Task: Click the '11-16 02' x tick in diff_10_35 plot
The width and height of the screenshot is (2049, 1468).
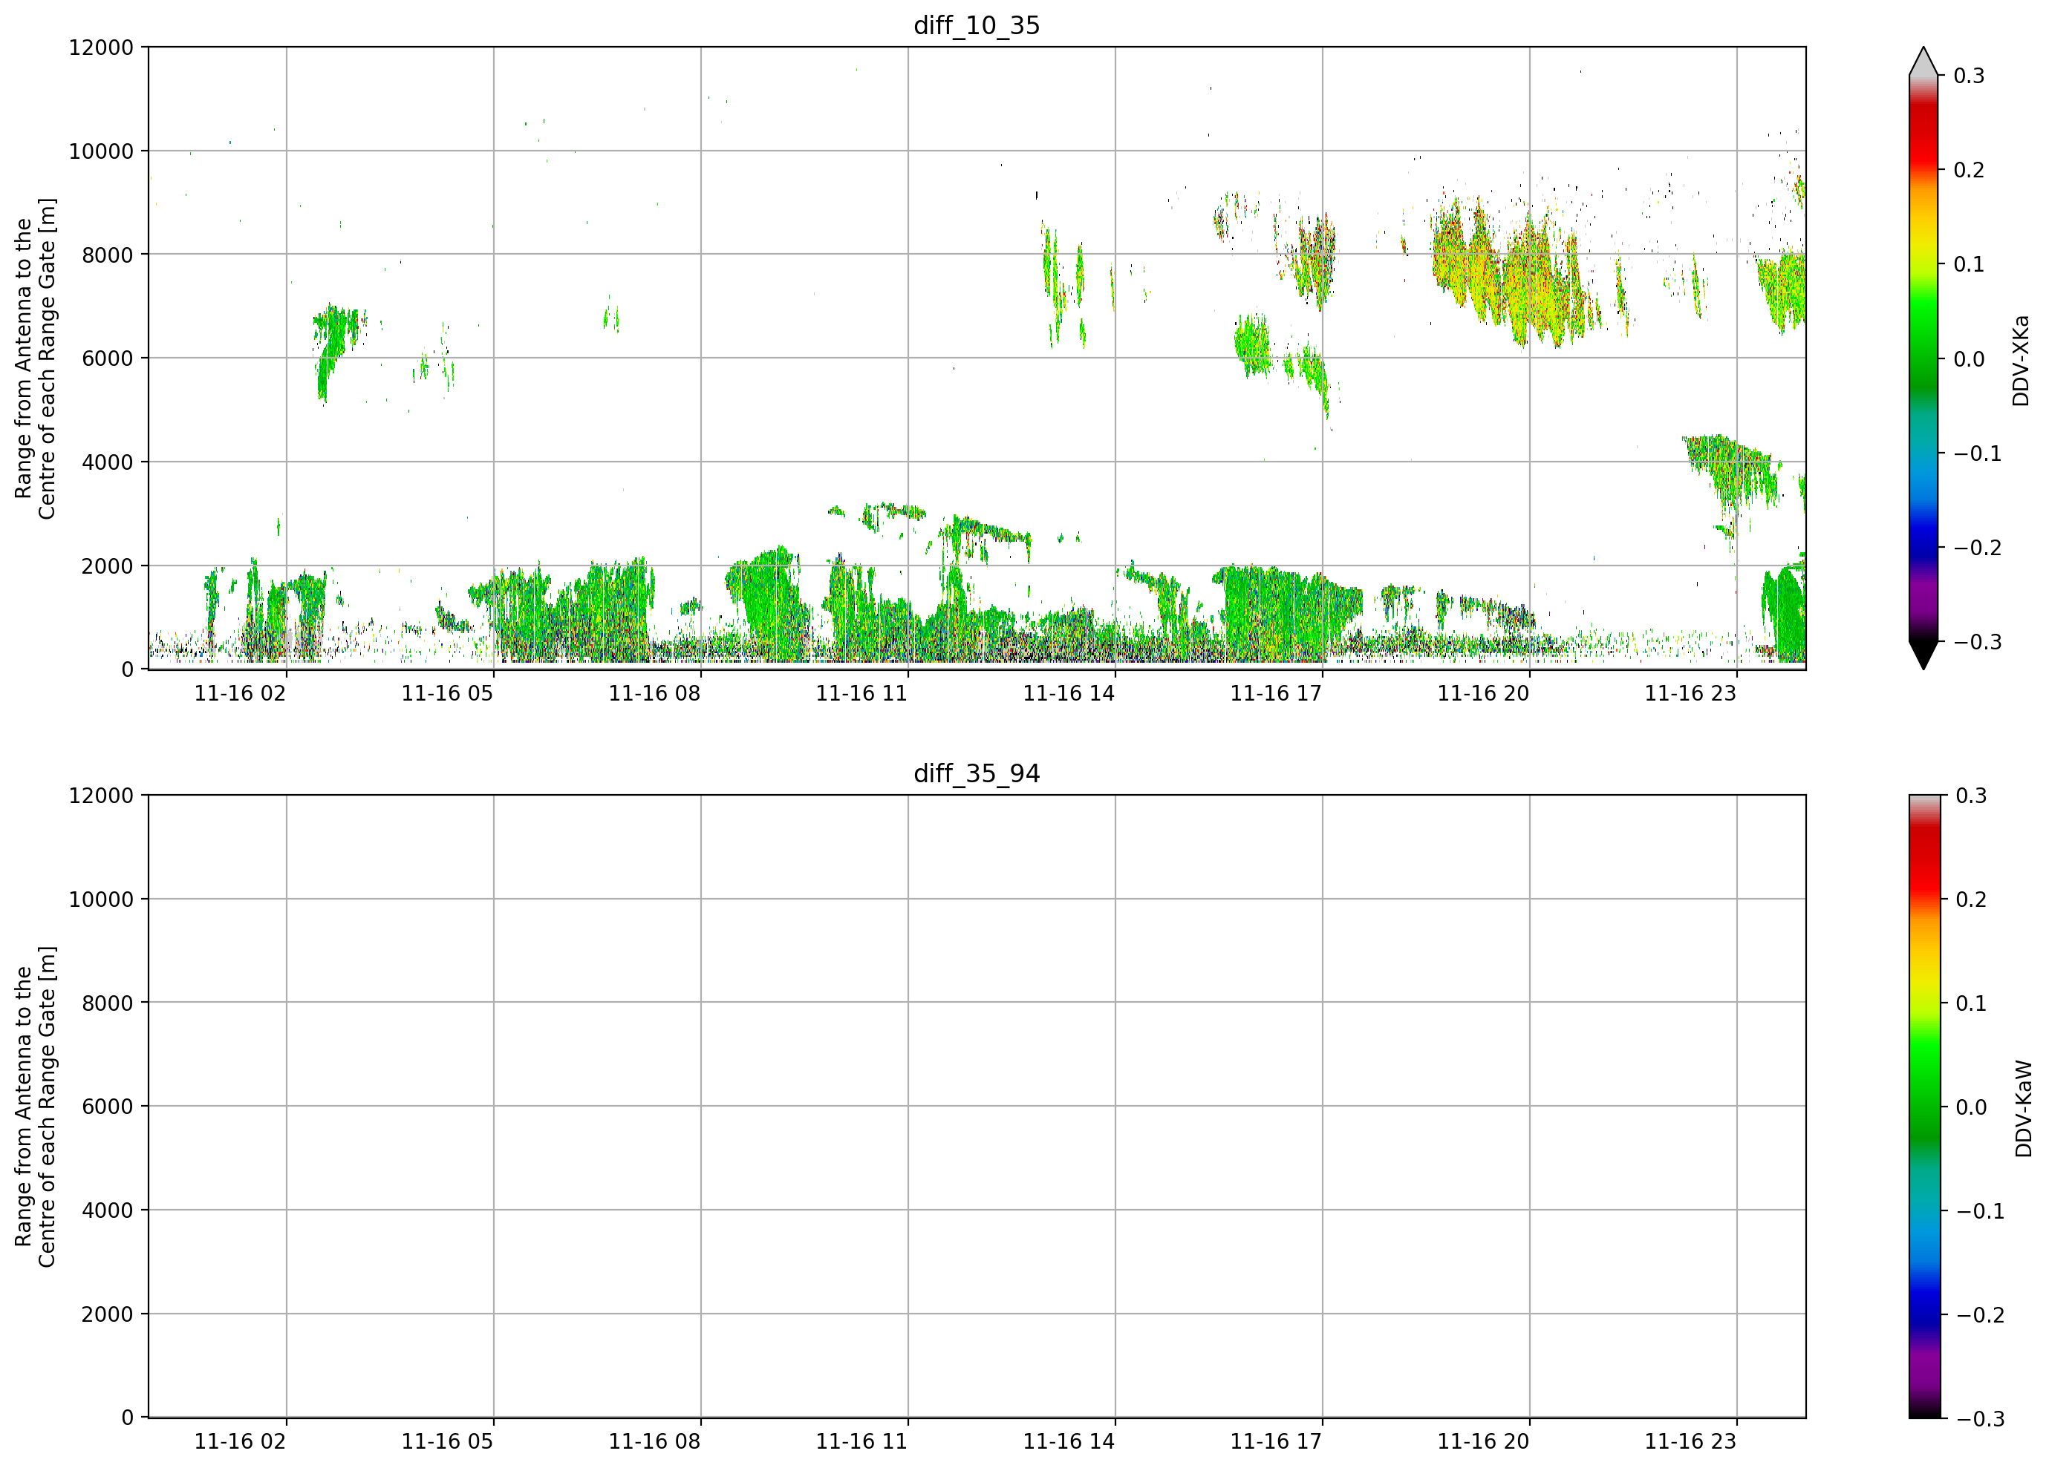Action: pyautogui.click(x=239, y=693)
